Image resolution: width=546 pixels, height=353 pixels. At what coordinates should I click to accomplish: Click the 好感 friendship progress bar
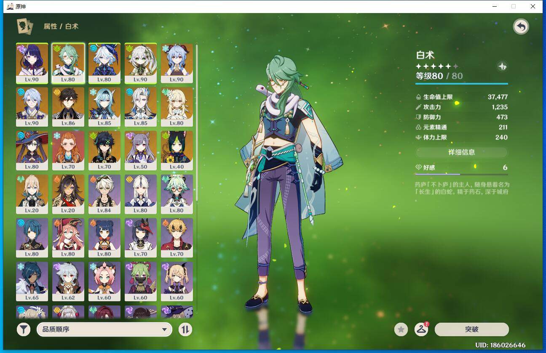(461, 174)
